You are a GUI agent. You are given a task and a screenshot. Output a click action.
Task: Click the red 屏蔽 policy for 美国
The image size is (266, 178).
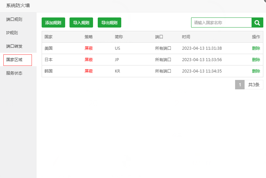89,48
